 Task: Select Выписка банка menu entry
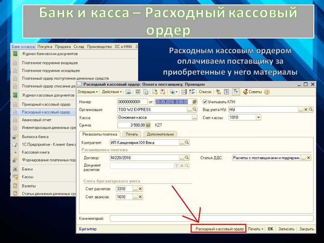point(35,137)
